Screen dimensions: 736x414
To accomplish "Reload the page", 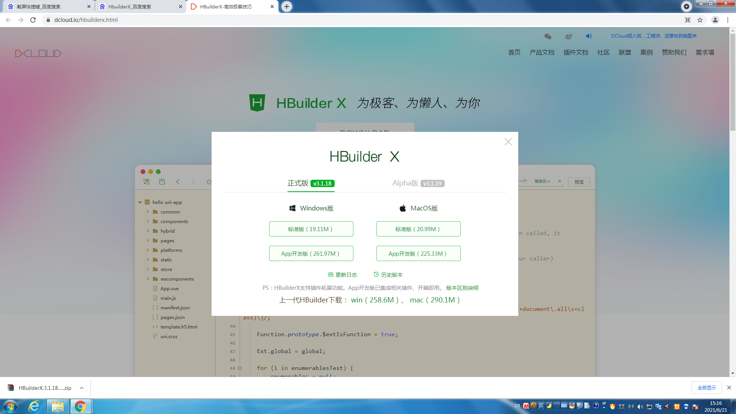I will [x=33, y=20].
